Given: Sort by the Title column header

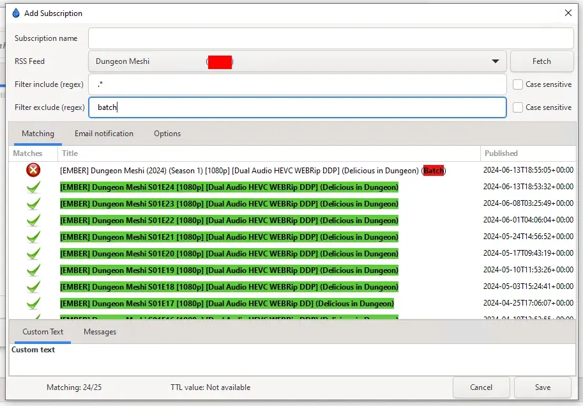Looking at the screenshot, I should coord(269,153).
